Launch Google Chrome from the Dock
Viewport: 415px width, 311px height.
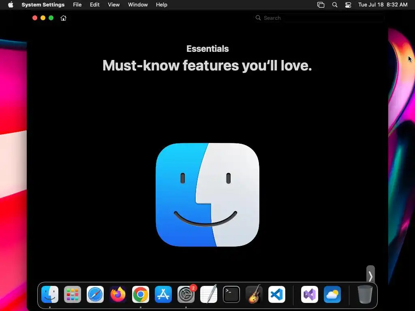[141, 294]
